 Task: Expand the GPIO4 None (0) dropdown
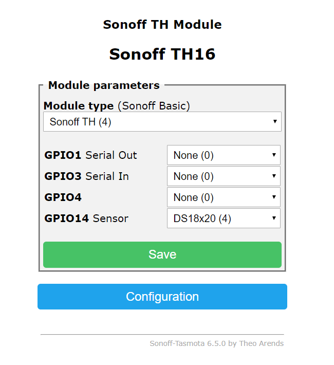(224, 197)
